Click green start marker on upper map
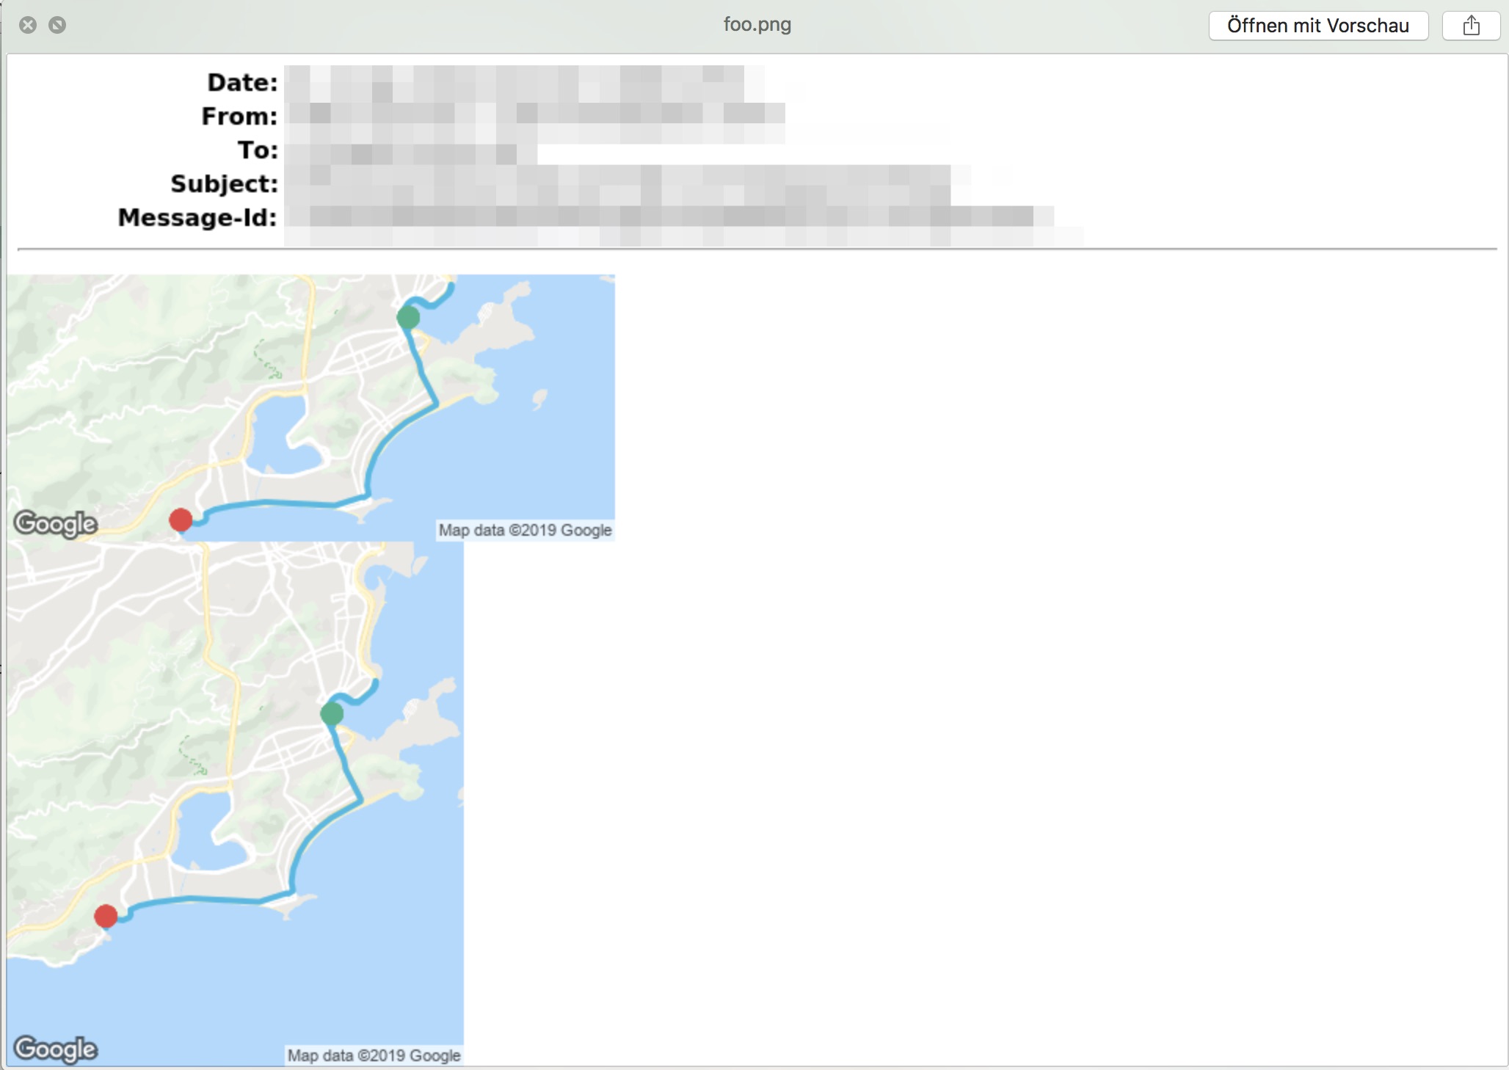Image resolution: width=1509 pixels, height=1070 pixels. [x=408, y=318]
